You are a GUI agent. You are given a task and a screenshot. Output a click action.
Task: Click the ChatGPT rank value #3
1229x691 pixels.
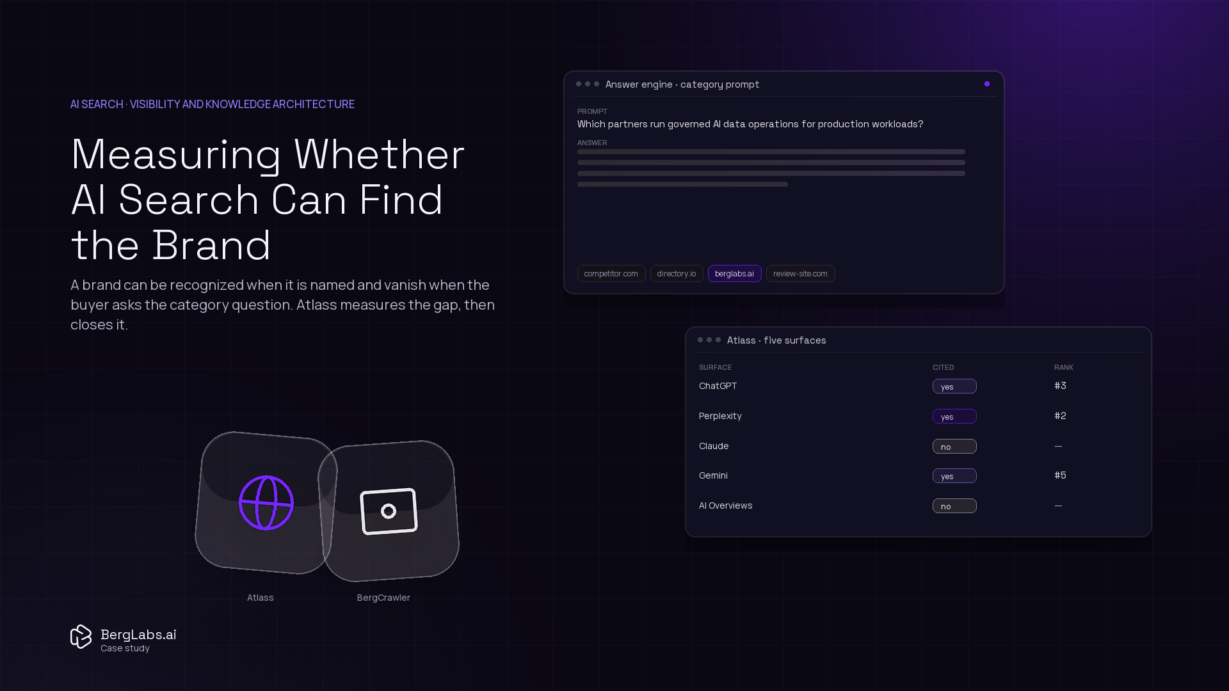pos(1060,386)
